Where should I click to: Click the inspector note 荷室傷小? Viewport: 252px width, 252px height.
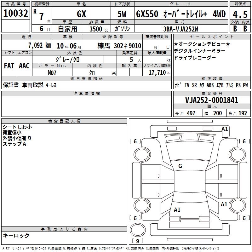(12, 133)
